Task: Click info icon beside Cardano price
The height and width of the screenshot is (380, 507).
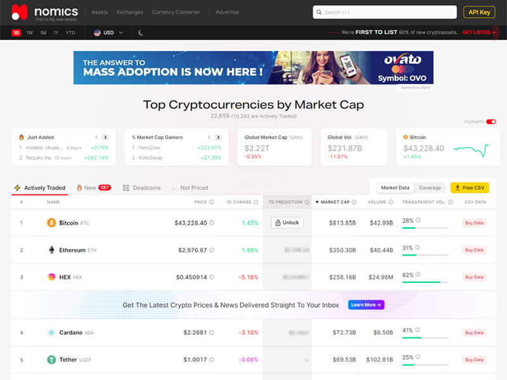Action: pyautogui.click(x=212, y=332)
